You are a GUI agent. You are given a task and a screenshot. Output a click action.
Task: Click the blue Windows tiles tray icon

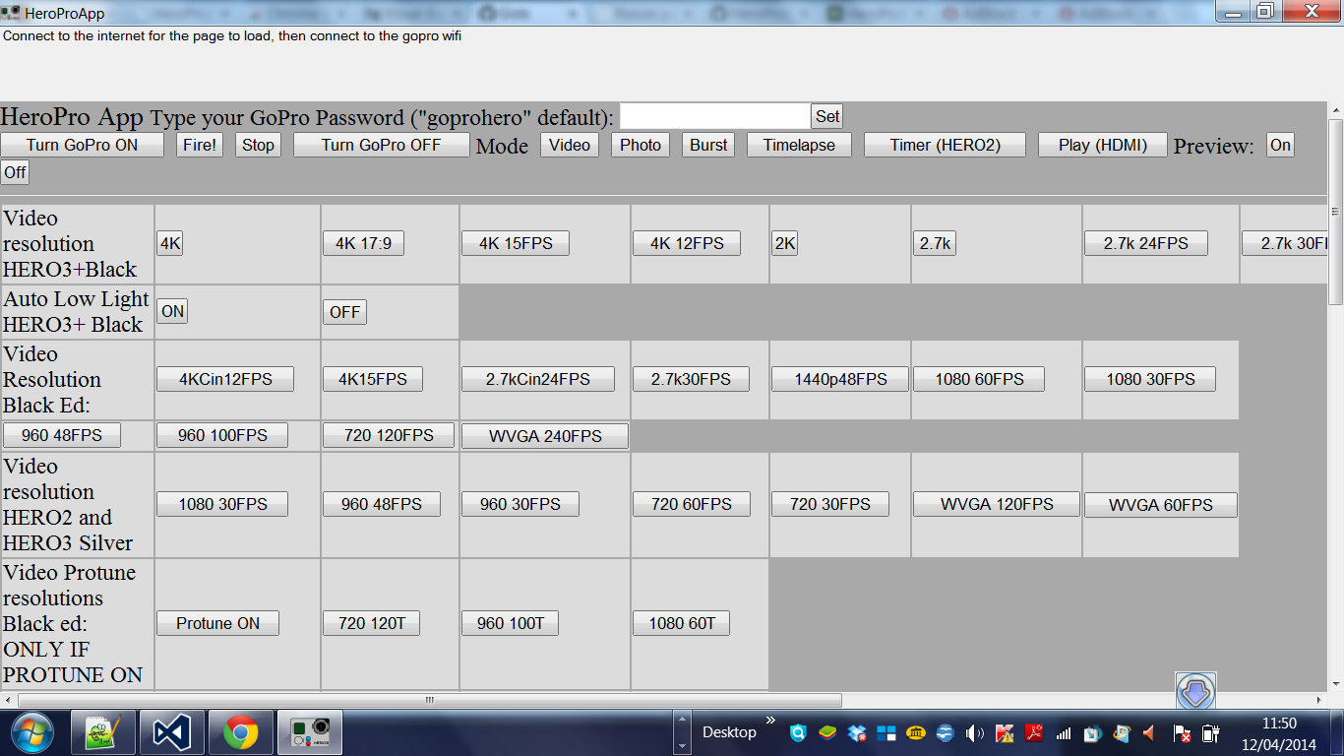coord(886,733)
